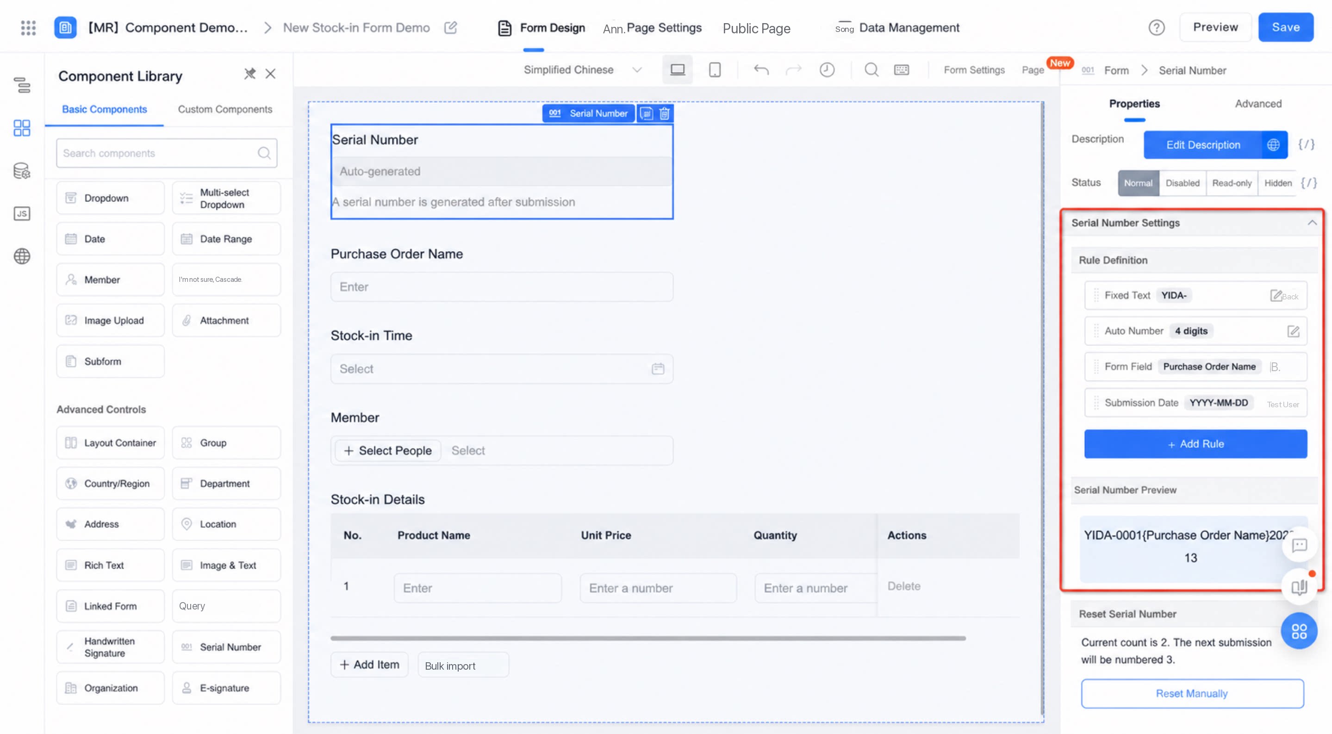The height and width of the screenshot is (734, 1332).
Task: Open the JS panel in left sidebar
Action: (x=22, y=213)
